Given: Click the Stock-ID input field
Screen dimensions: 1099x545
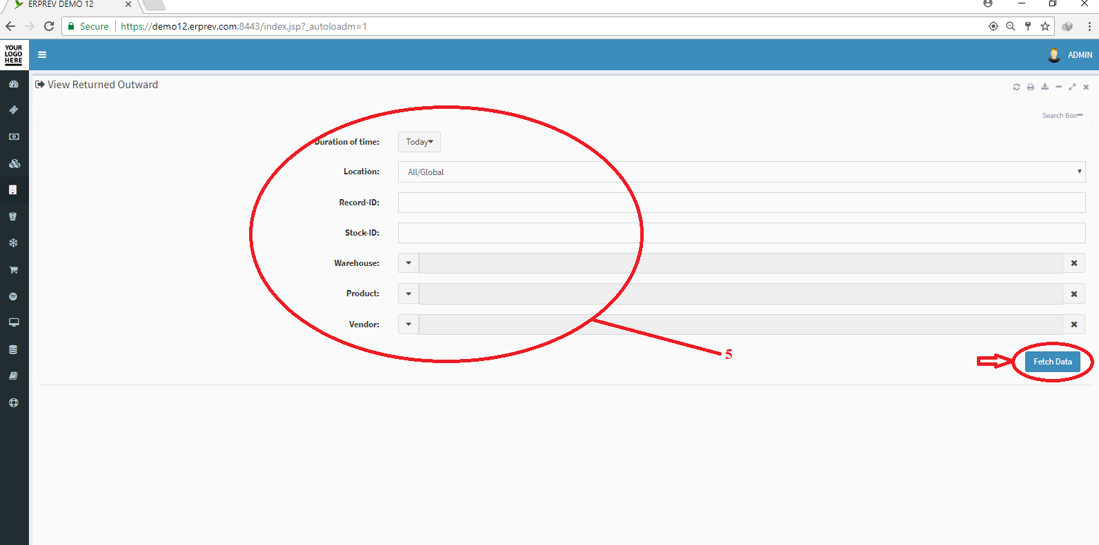Looking at the screenshot, I should (x=742, y=233).
